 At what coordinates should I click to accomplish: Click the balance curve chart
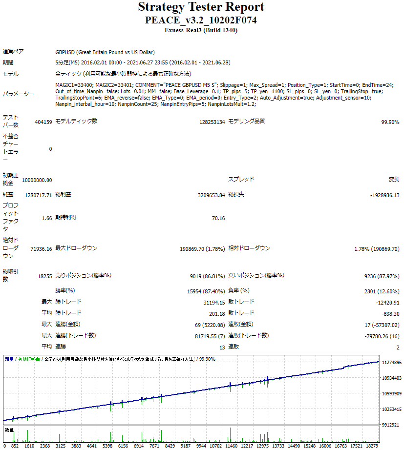191,390
